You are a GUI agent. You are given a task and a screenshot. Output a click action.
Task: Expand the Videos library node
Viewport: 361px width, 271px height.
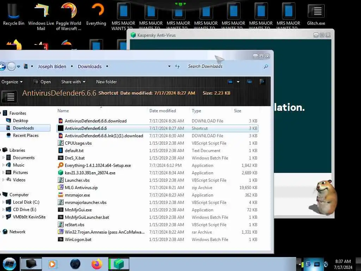[x=3, y=180]
